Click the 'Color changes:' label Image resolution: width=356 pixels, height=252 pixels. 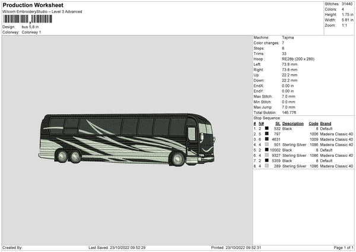pyautogui.click(x=266, y=43)
